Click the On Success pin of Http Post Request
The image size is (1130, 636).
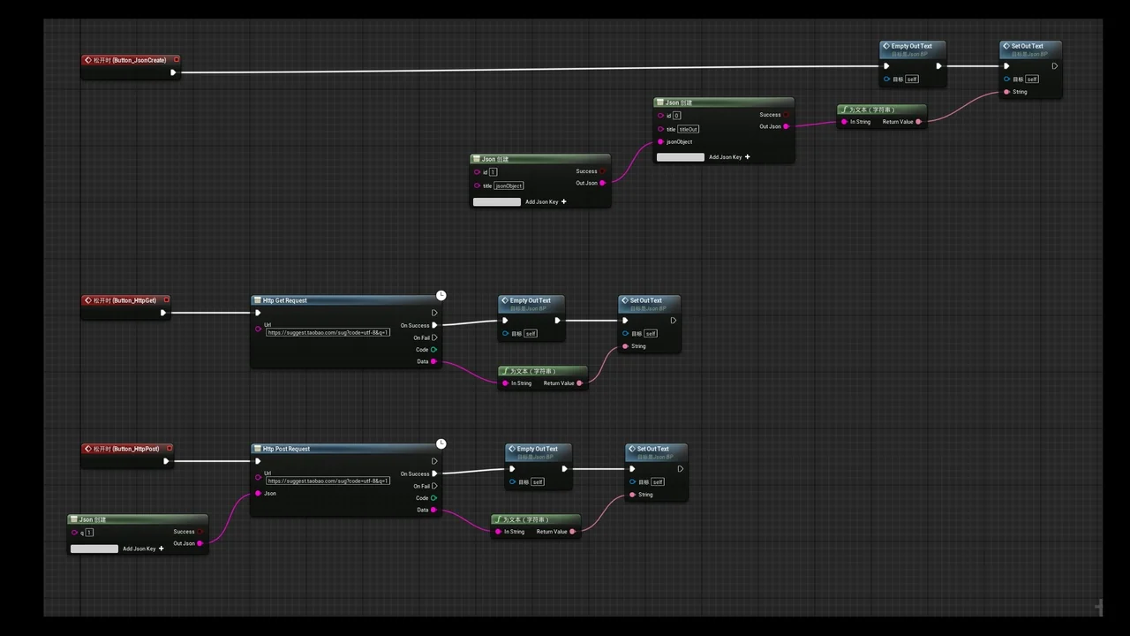coord(434,473)
